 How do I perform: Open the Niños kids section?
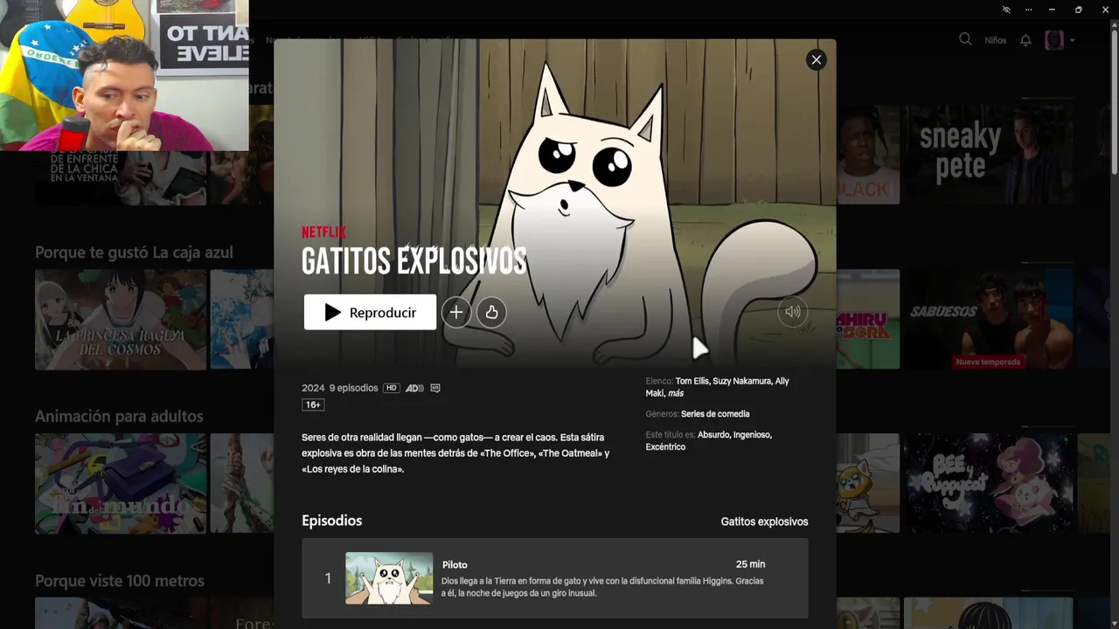point(995,40)
